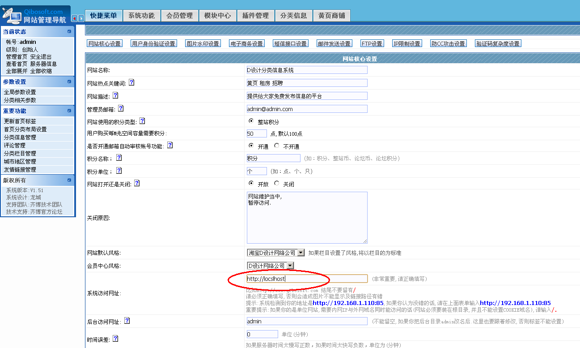The width and height of the screenshot is (580, 348).
Task: Click help icon beside 后台访问网址
Action: (127, 321)
